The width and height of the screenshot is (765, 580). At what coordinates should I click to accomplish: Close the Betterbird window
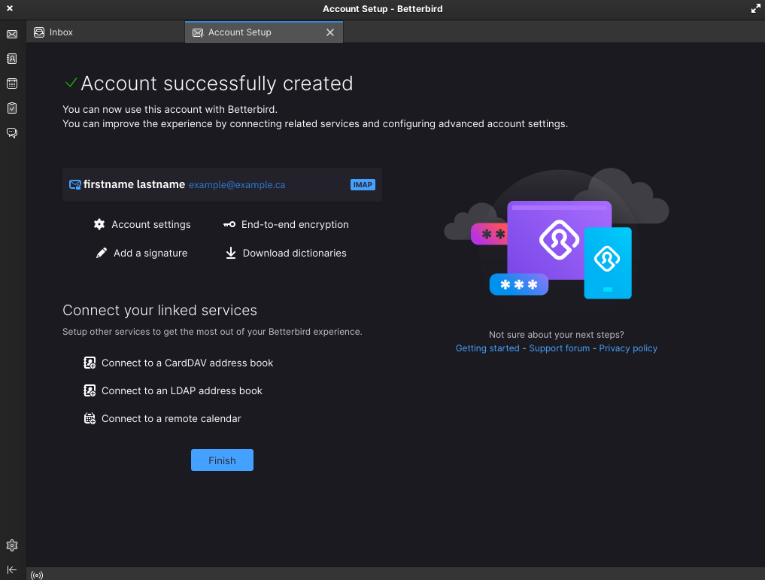click(10, 8)
